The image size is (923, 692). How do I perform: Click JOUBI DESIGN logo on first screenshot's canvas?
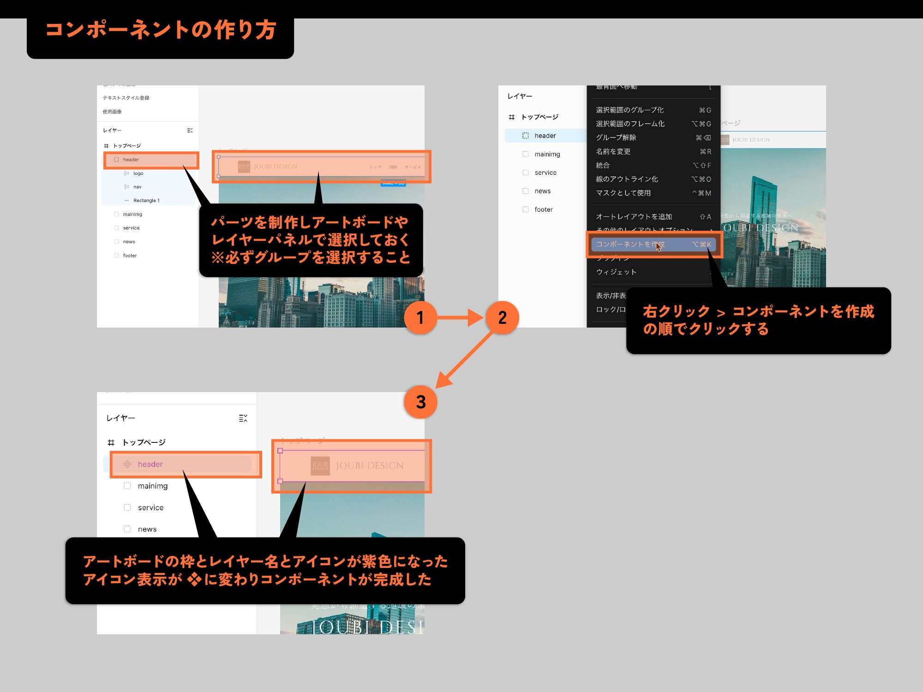tap(244, 167)
